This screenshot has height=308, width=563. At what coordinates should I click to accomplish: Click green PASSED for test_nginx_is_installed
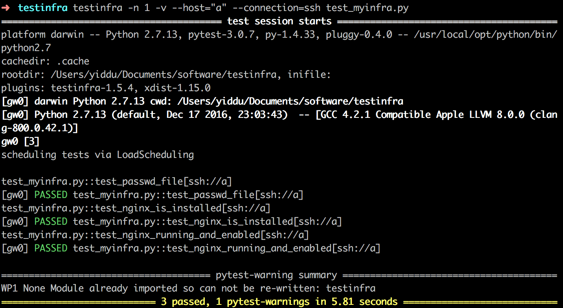click(51, 222)
